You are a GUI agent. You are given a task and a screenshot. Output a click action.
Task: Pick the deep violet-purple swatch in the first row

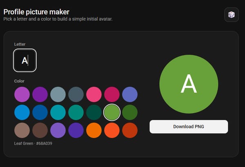(40, 94)
